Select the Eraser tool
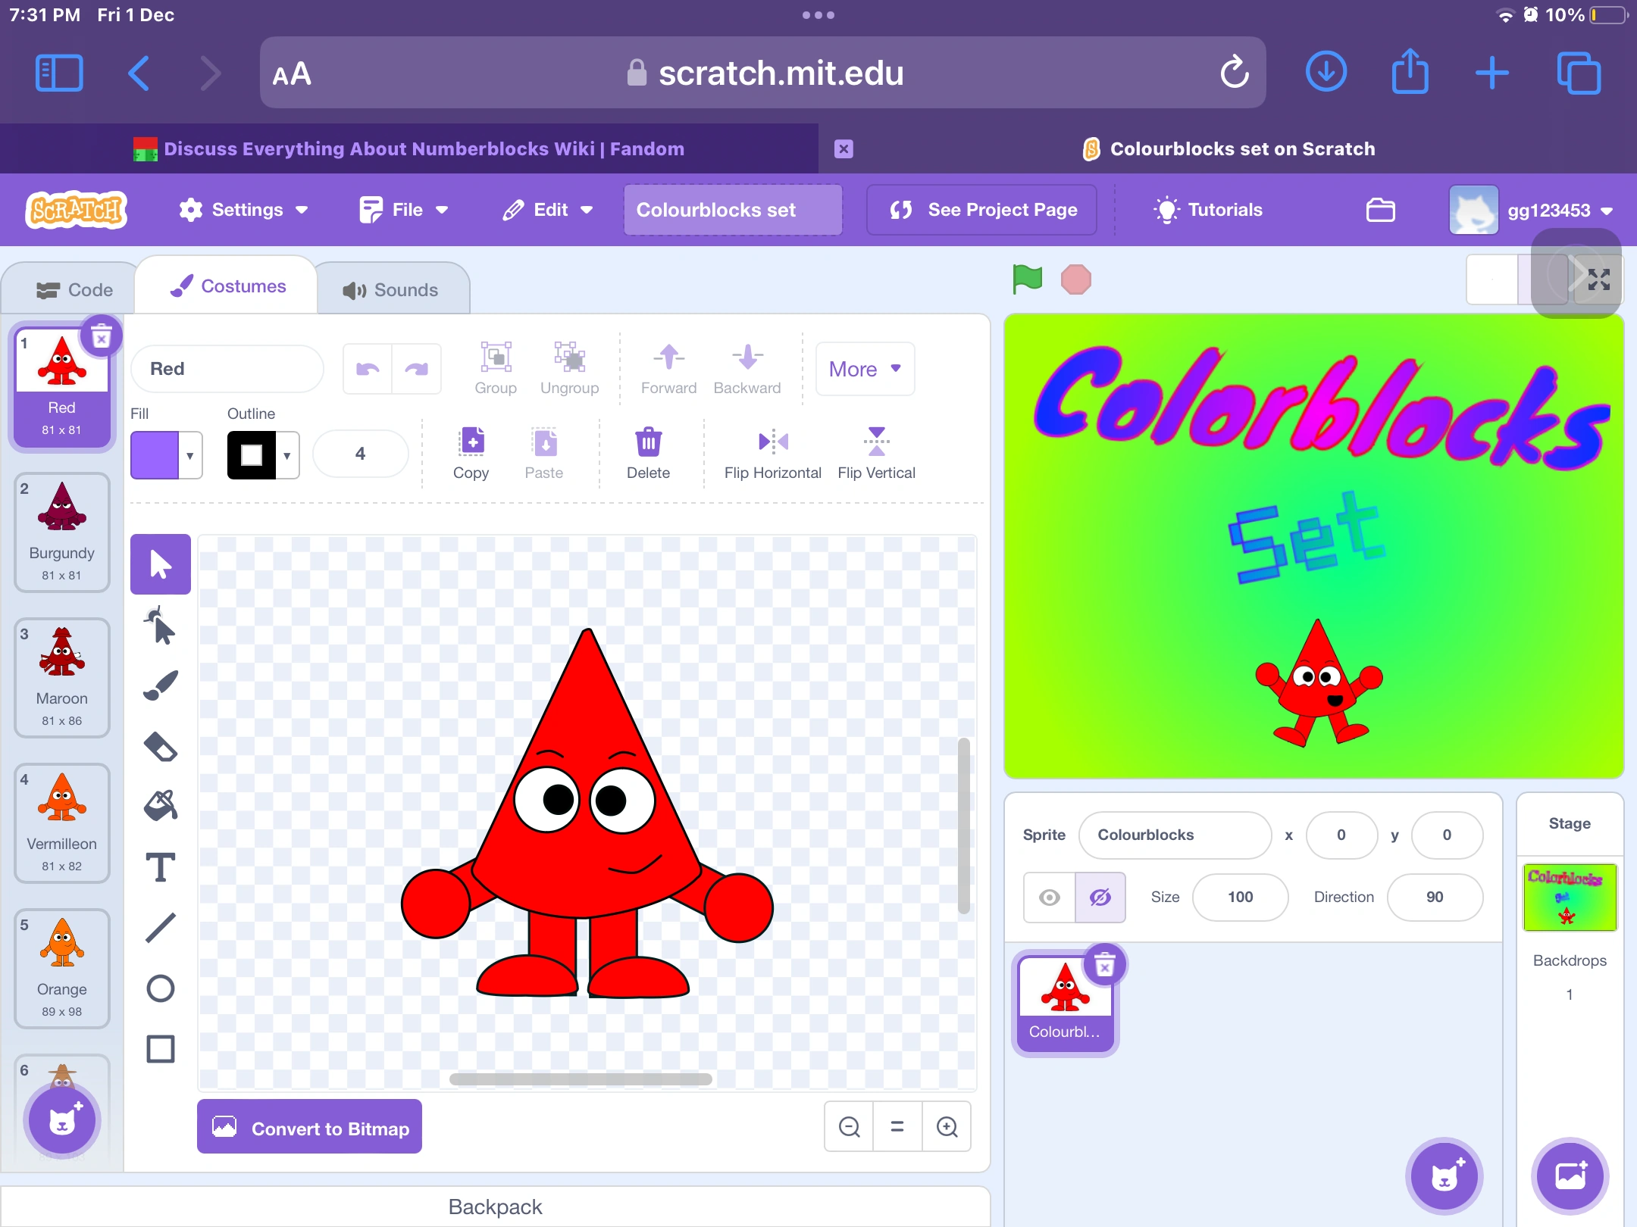The height and width of the screenshot is (1227, 1637). pos(161,747)
